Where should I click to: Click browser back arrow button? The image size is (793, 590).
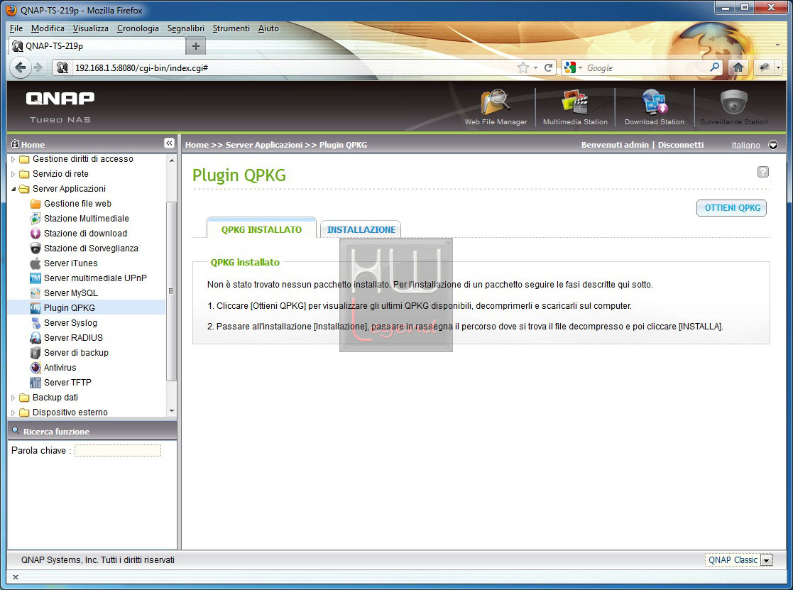[20, 67]
